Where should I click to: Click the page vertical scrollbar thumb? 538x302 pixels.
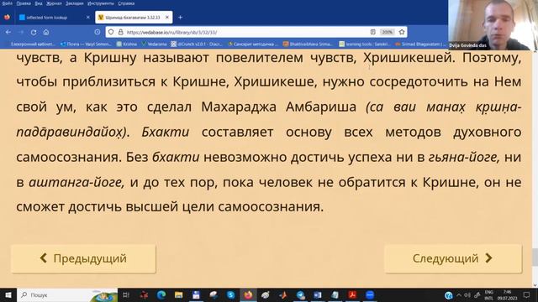click(x=535, y=257)
